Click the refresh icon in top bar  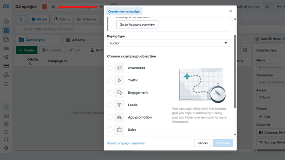[267, 7]
